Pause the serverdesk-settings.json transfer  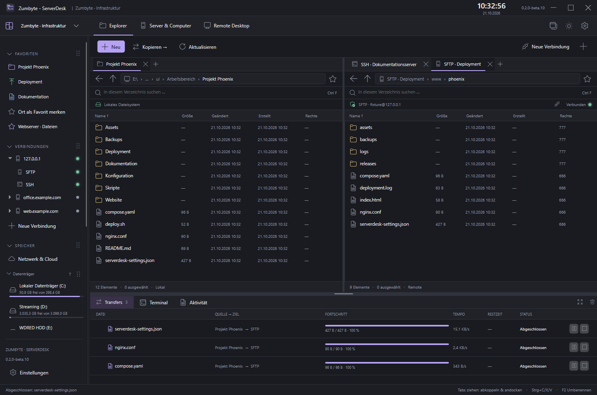pyautogui.click(x=574, y=329)
